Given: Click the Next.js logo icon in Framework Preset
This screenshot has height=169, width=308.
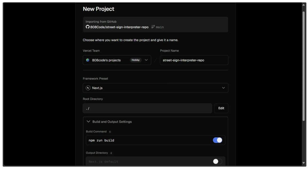Looking at the screenshot, I should 88,88.
